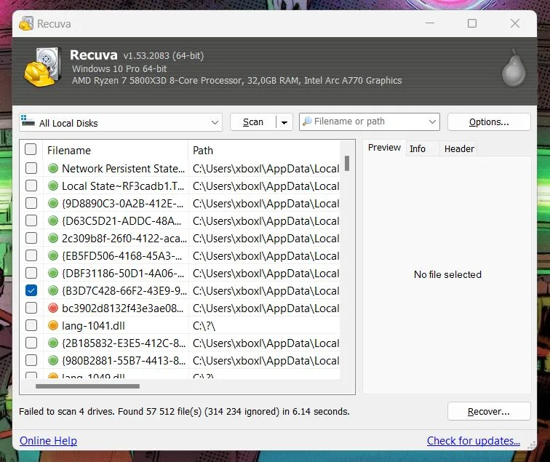Check the {EB5FD506-4168-45A3 file checkbox

pos(31,255)
